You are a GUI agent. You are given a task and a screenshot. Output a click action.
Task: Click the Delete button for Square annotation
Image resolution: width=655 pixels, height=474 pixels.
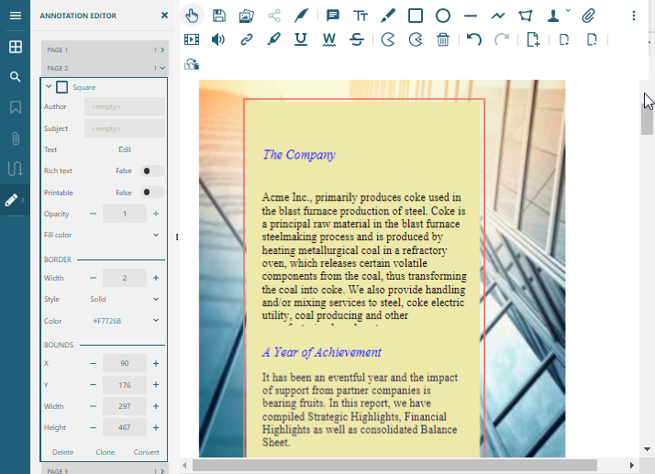(62, 452)
